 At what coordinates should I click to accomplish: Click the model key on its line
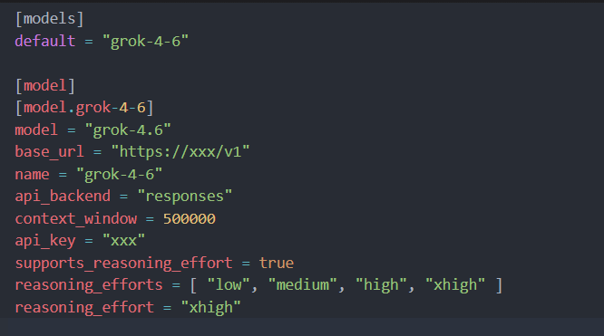click(36, 130)
